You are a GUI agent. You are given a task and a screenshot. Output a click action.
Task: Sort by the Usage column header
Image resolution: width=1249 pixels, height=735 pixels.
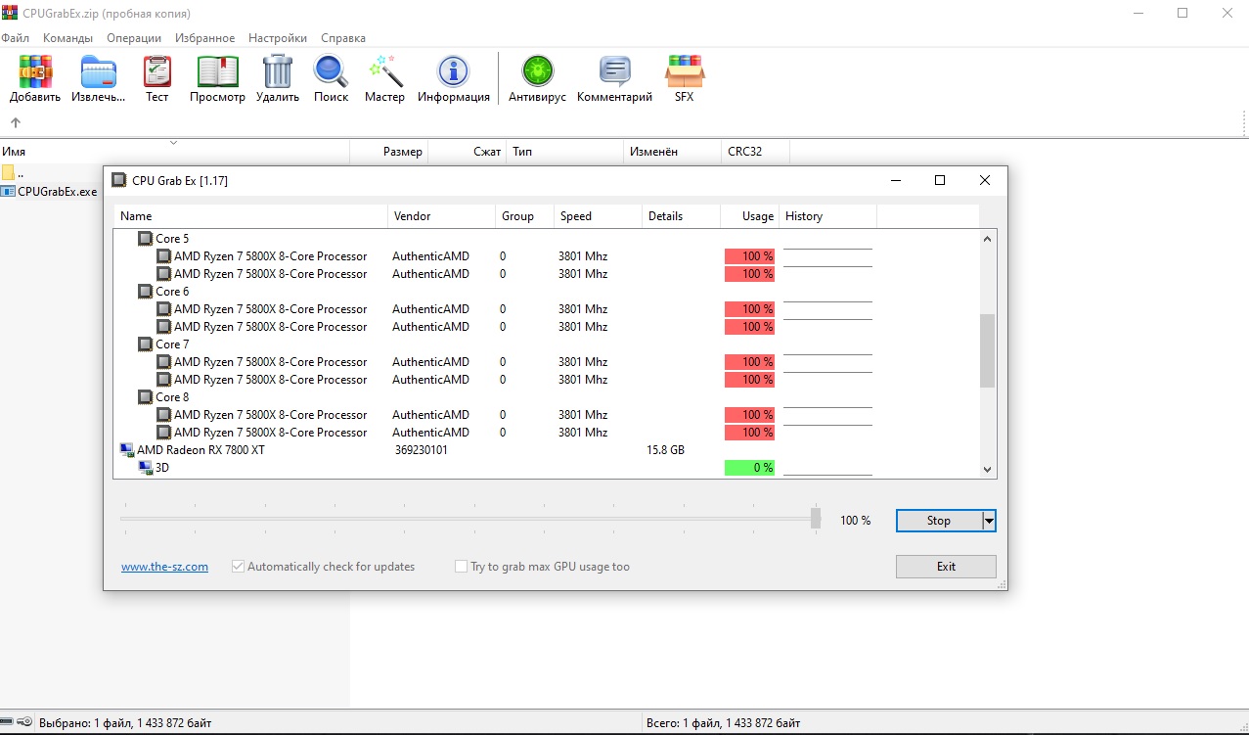(x=750, y=216)
